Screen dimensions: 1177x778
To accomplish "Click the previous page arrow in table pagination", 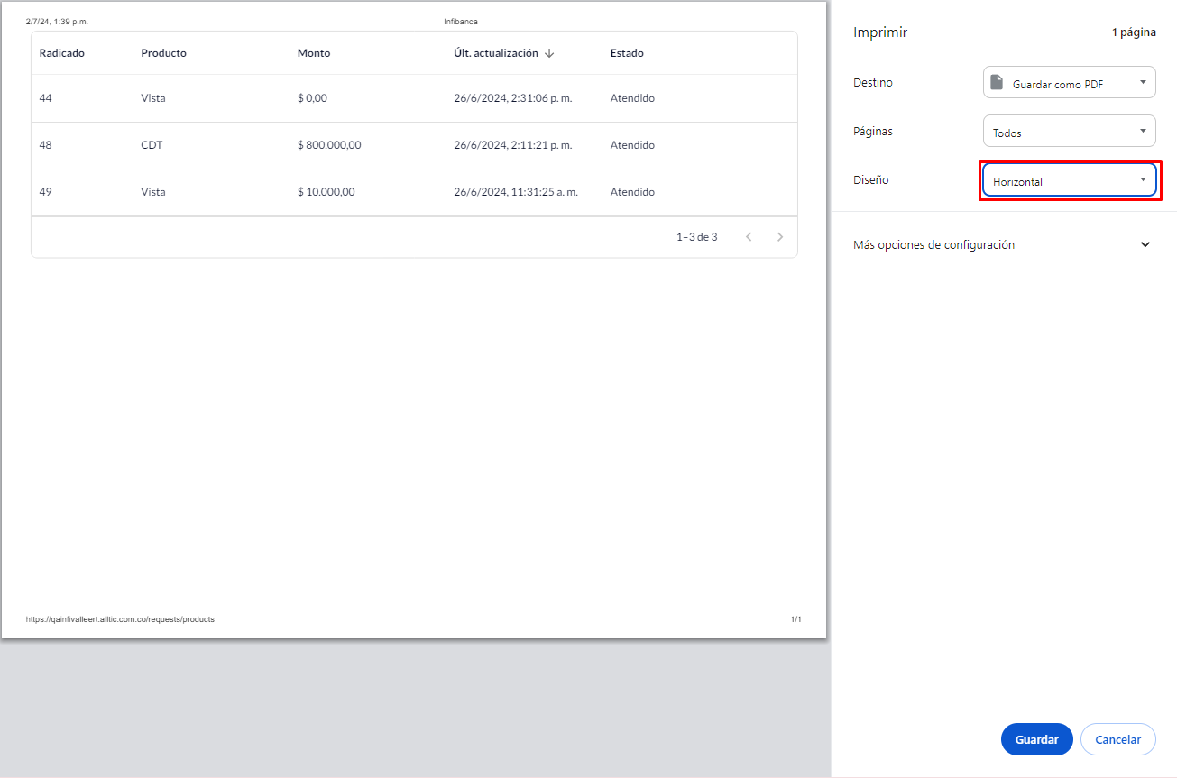I will 749,237.
